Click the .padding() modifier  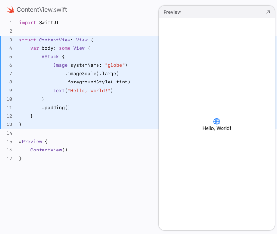click(x=56, y=108)
